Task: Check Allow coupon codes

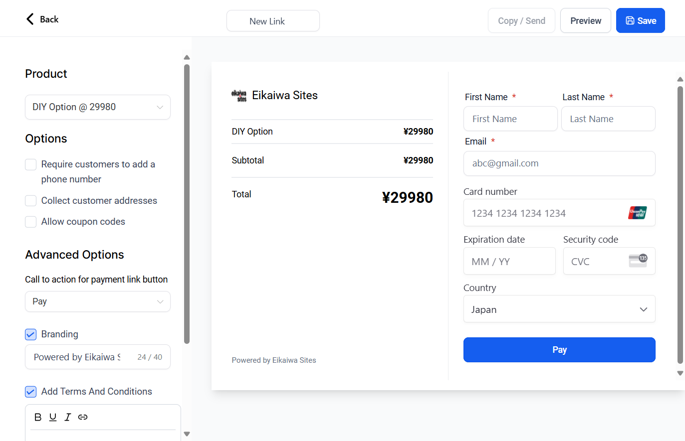Action: [x=31, y=222]
